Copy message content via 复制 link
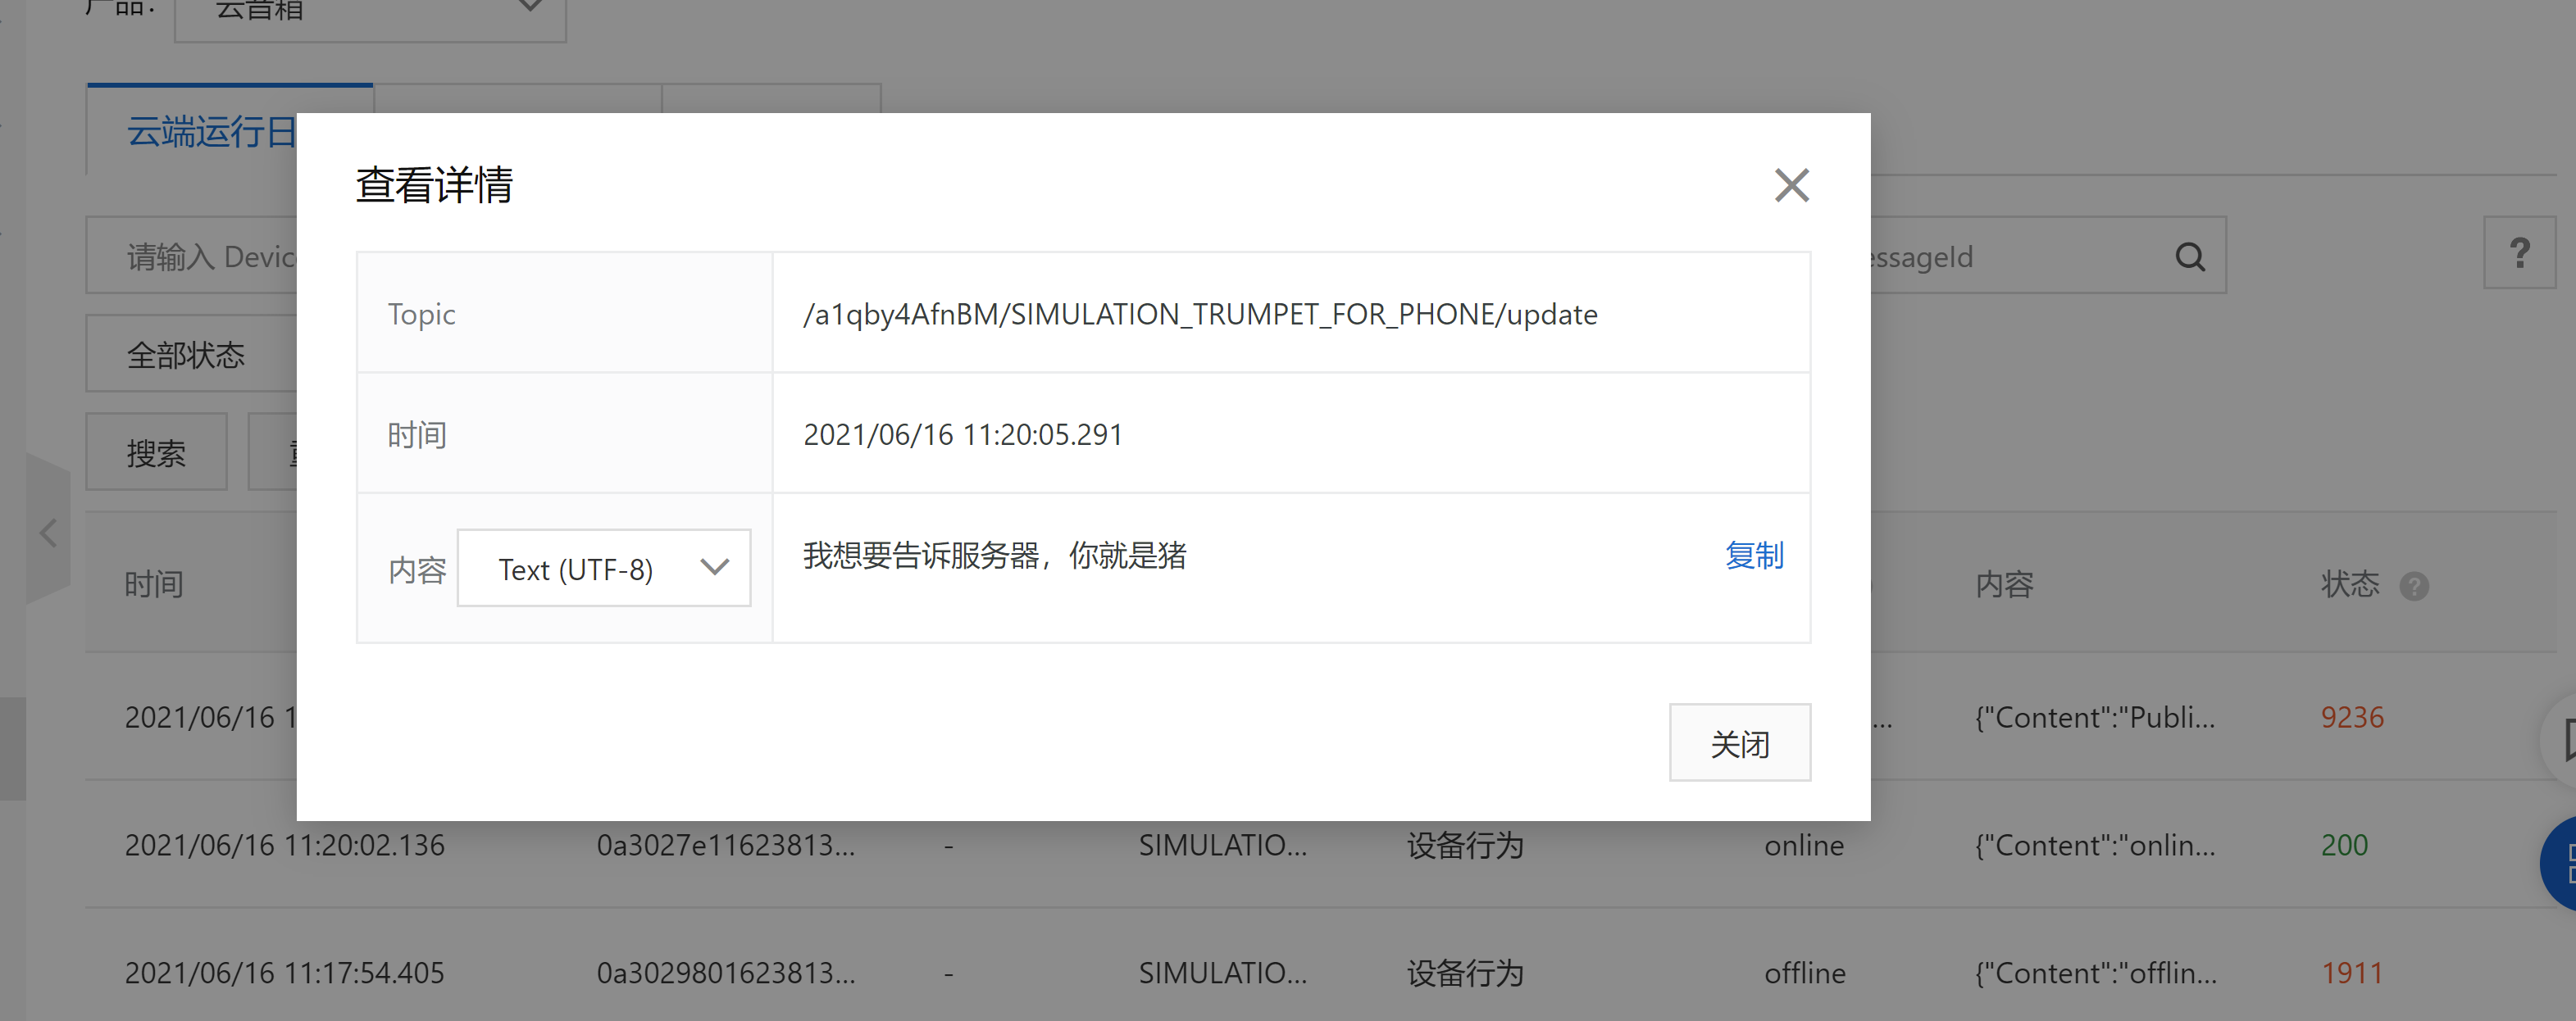The image size is (2576, 1021). coord(1753,556)
